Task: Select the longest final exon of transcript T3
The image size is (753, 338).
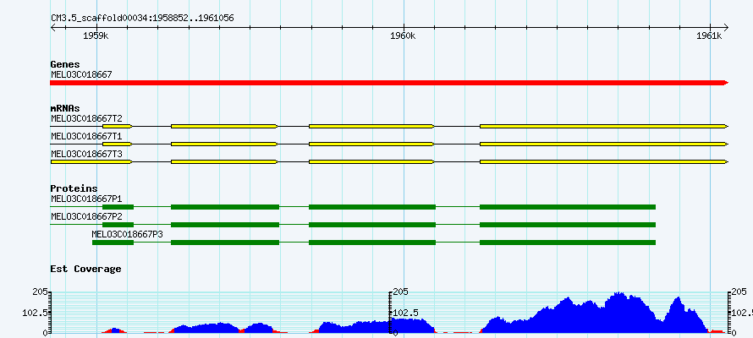Action: [x=604, y=162]
